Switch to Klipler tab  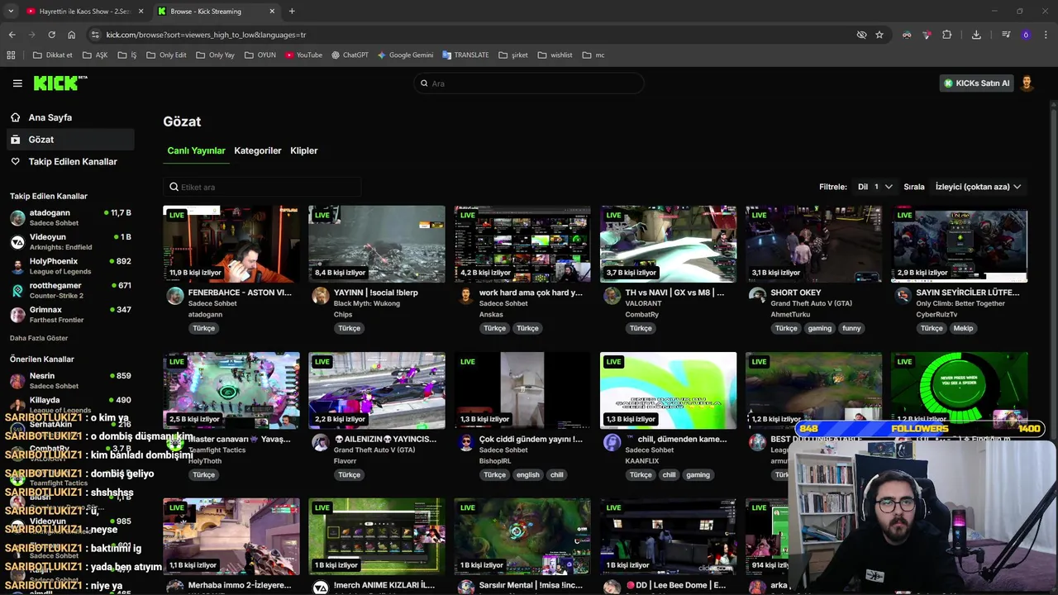[304, 150]
